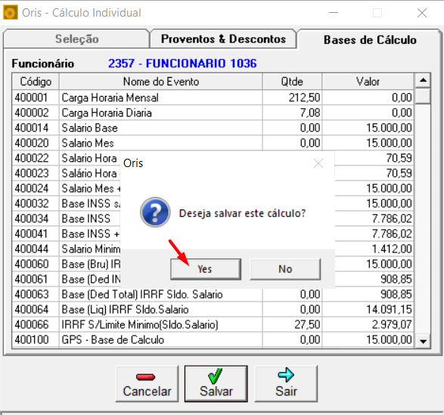Select GPS - Base de Calculo row
444x415 pixels.
point(213,339)
